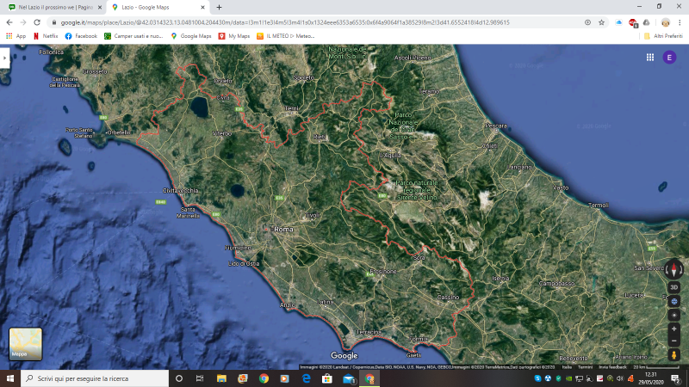This screenshot has height=387, width=689.
Task: Open the Google apps grid
Action: click(x=650, y=58)
